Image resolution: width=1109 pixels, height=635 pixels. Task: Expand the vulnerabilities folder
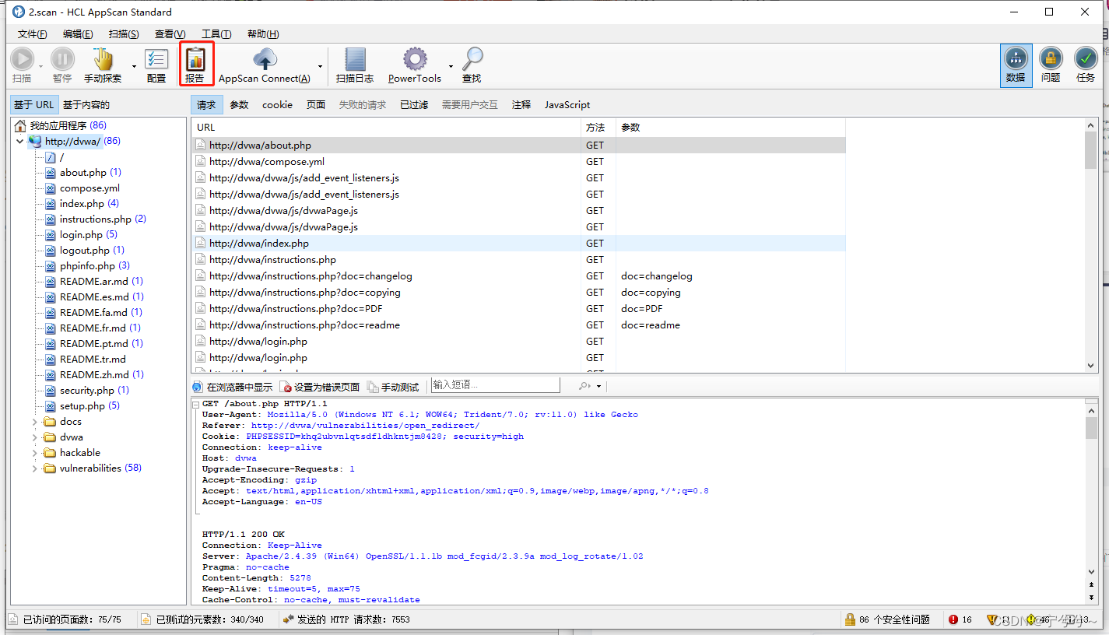[34, 468]
